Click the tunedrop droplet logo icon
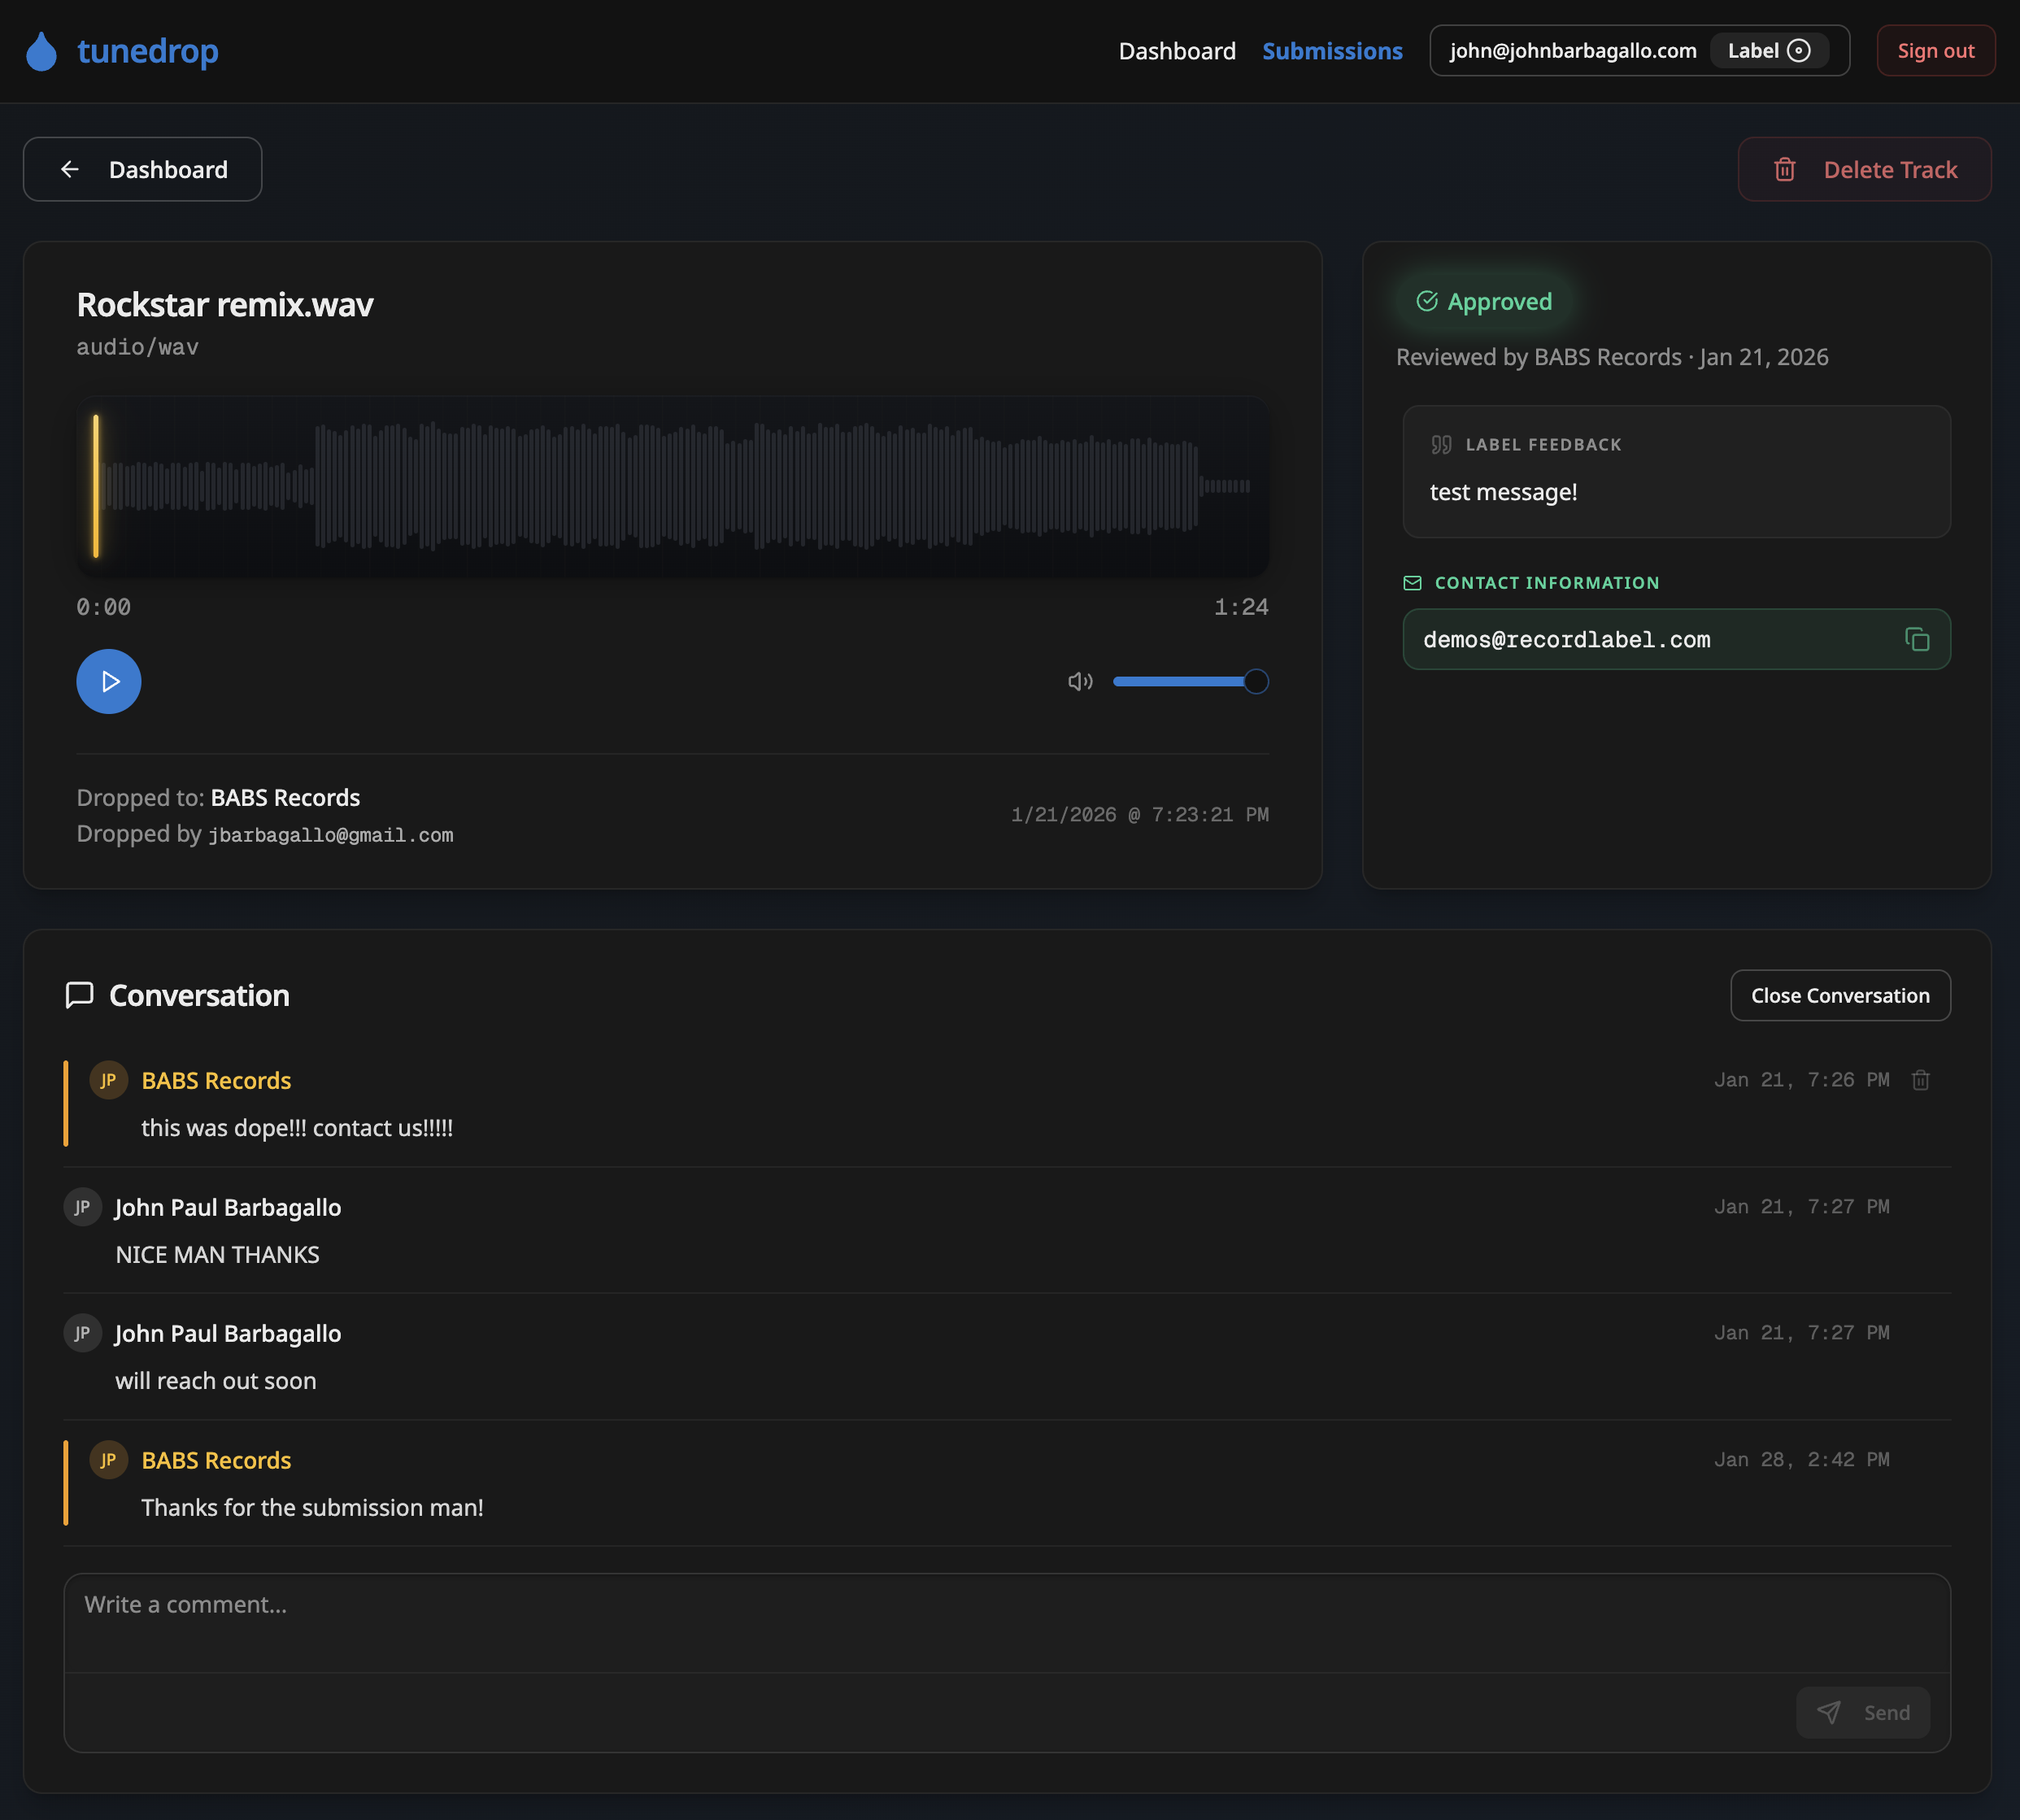The width and height of the screenshot is (2020, 1820). coord(41,51)
